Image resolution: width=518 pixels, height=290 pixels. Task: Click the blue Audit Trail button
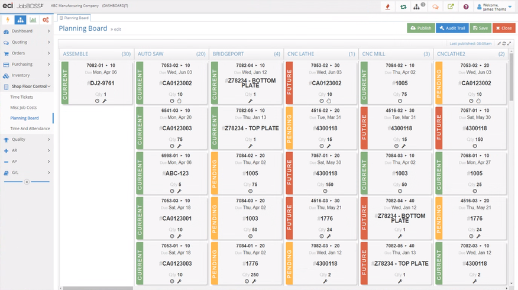tap(452, 28)
